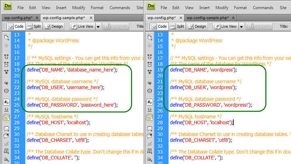This screenshot has height=164, width=291.
Task: Toggle Highlight Invalid Code icon in right window
Action: point(150,109)
